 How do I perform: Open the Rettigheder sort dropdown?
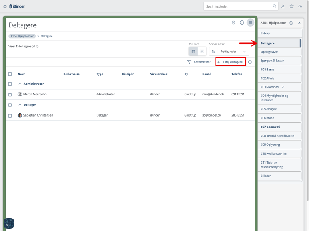(233, 51)
